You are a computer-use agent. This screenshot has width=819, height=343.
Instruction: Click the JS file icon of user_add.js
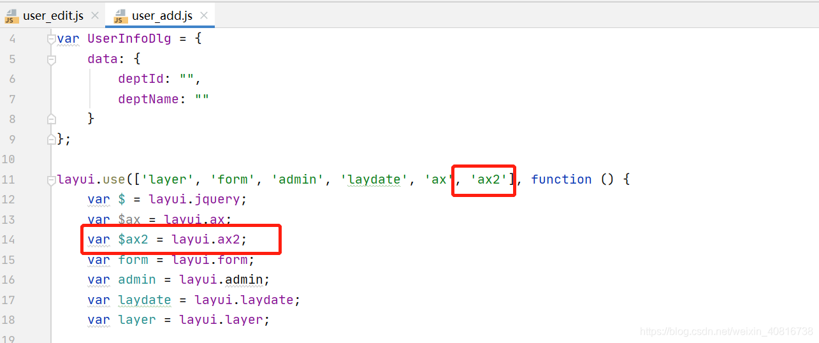[x=120, y=16]
